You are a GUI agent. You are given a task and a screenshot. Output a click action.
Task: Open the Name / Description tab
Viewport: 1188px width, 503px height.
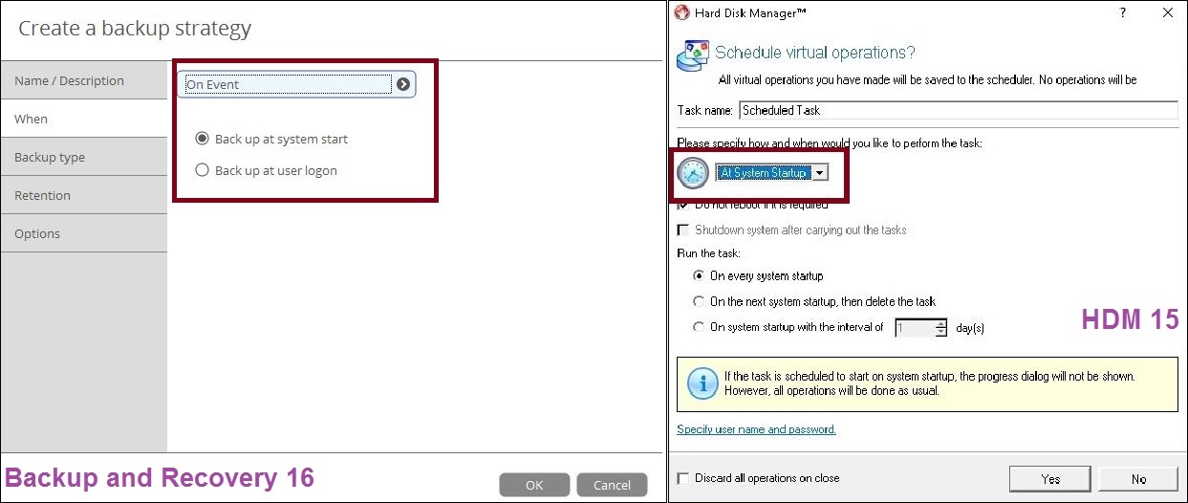(83, 80)
